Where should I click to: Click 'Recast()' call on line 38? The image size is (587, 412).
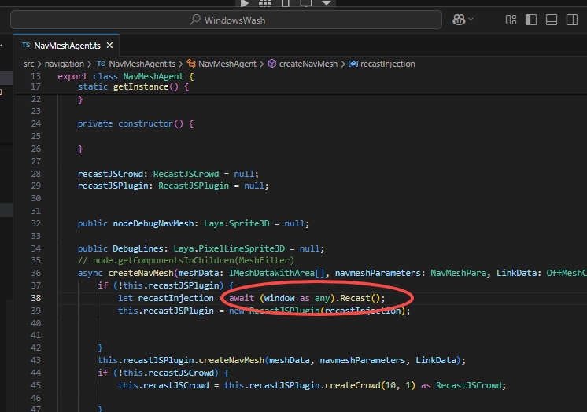tap(360, 298)
